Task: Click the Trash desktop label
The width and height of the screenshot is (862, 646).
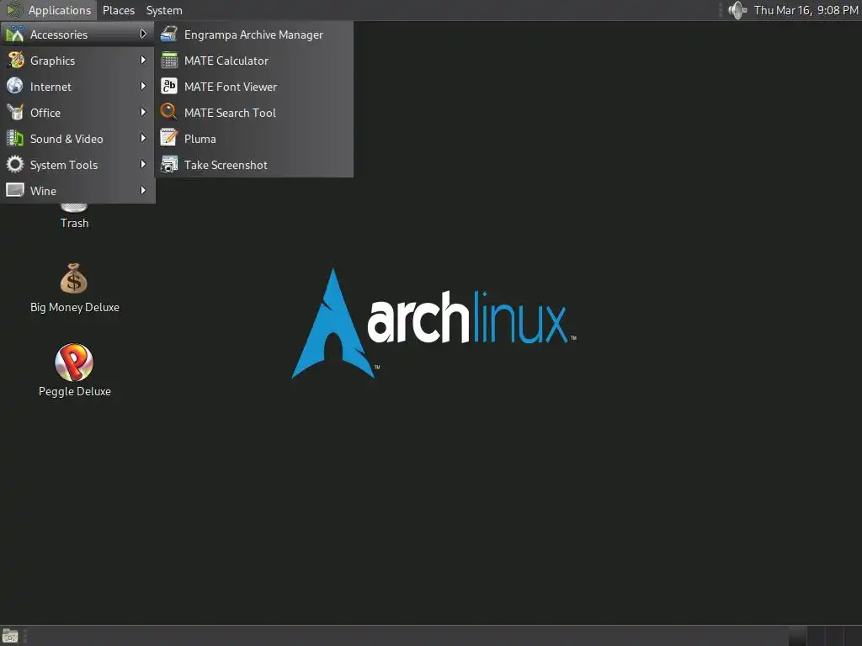Action: 74,223
